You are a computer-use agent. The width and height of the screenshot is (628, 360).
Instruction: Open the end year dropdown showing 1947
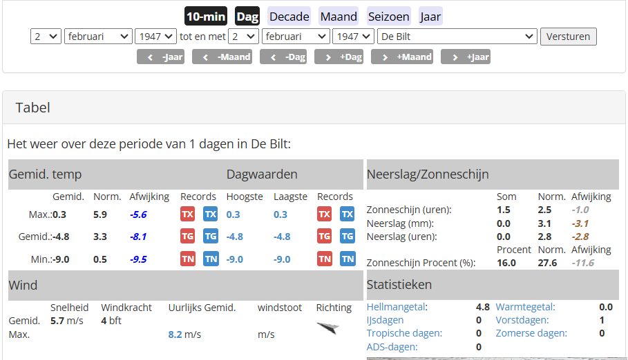[353, 37]
